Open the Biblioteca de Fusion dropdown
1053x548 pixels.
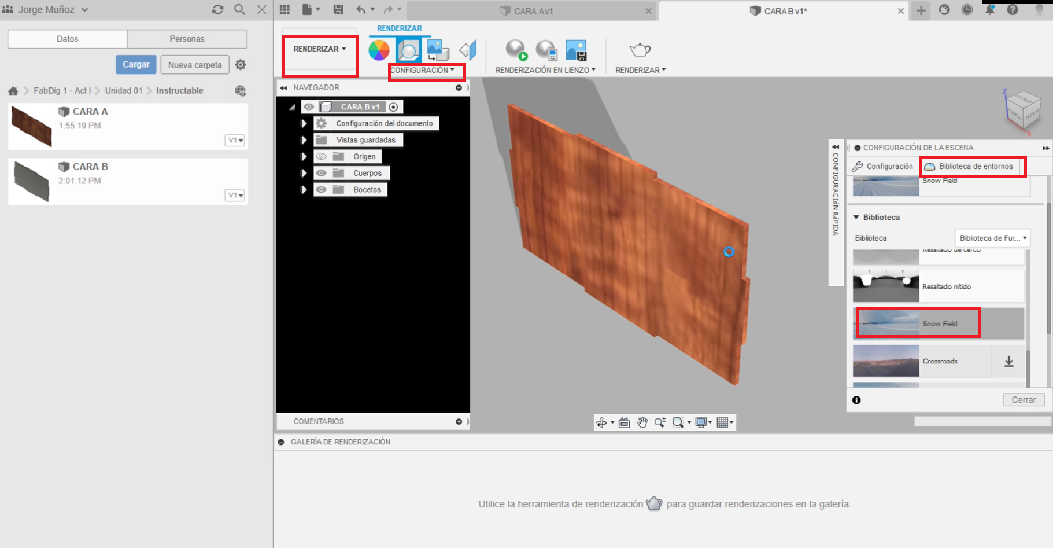(992, 237)
